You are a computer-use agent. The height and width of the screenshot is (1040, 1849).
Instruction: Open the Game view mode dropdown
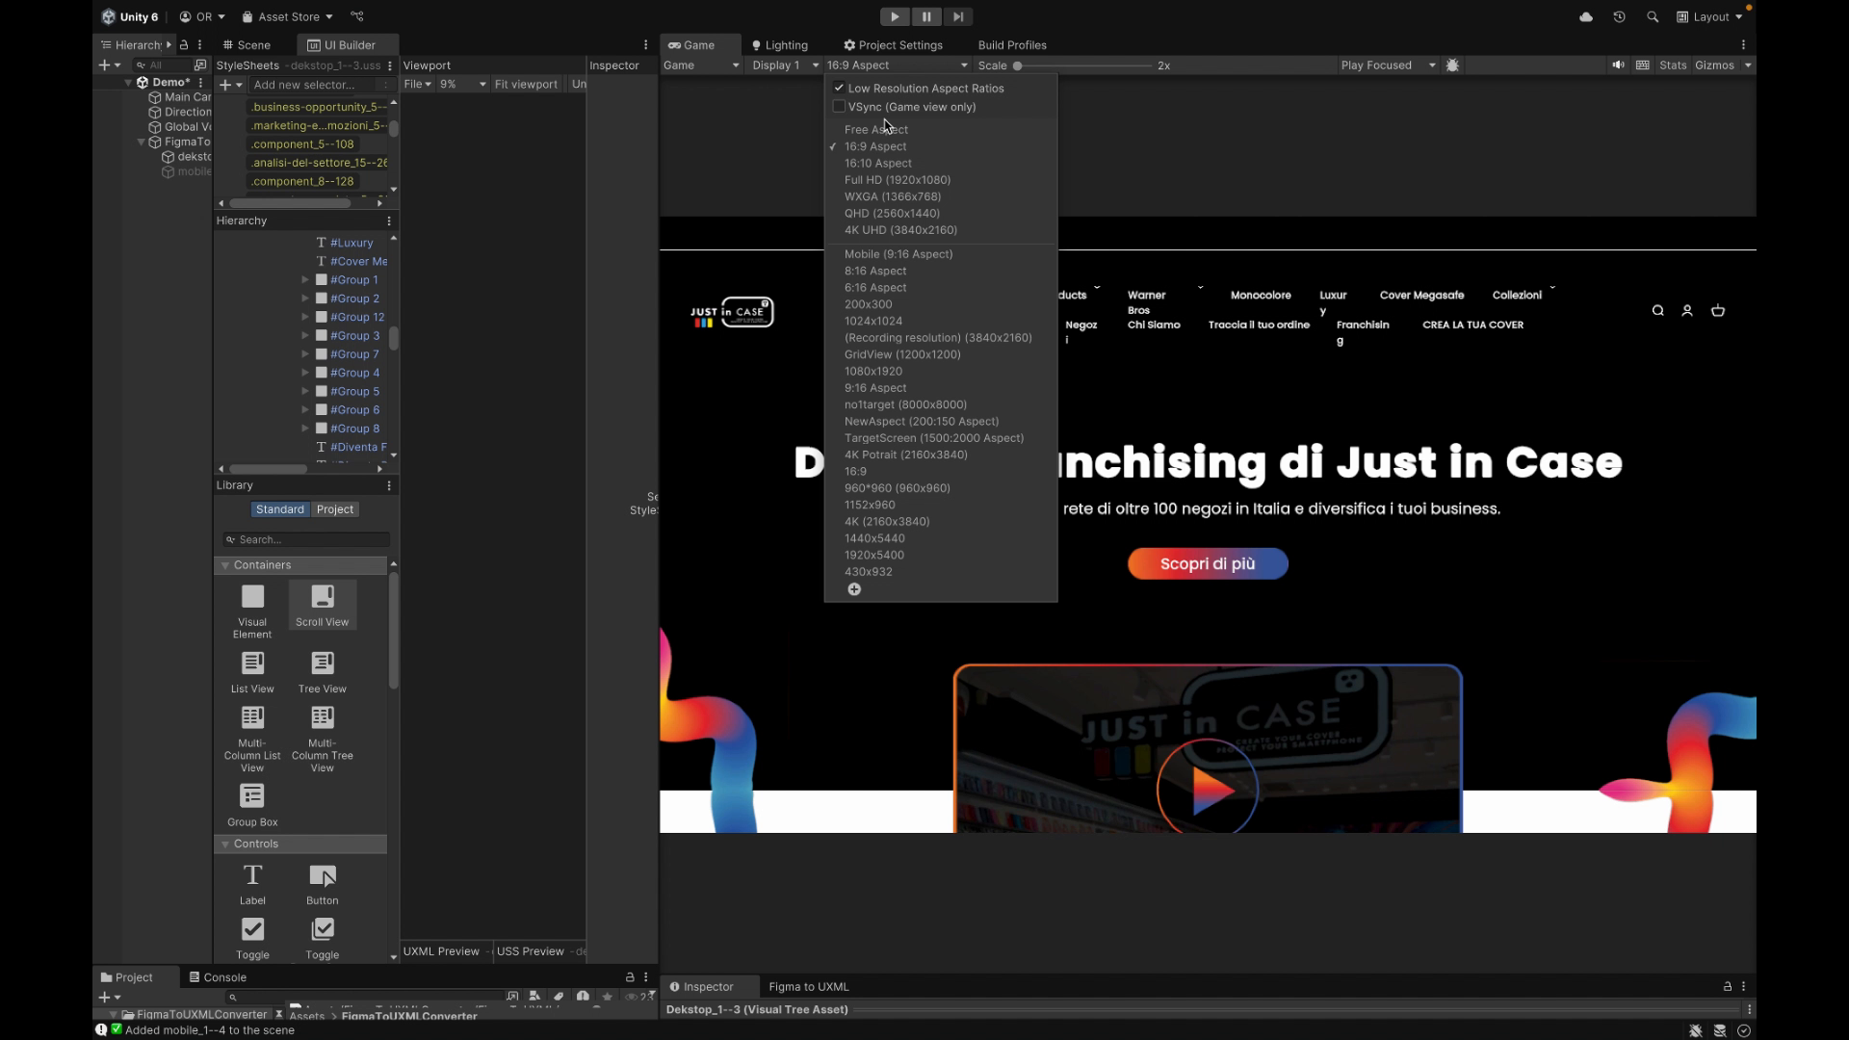click(701, 65)
